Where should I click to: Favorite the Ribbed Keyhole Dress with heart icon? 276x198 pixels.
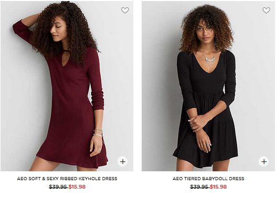[x=125, y=10]
